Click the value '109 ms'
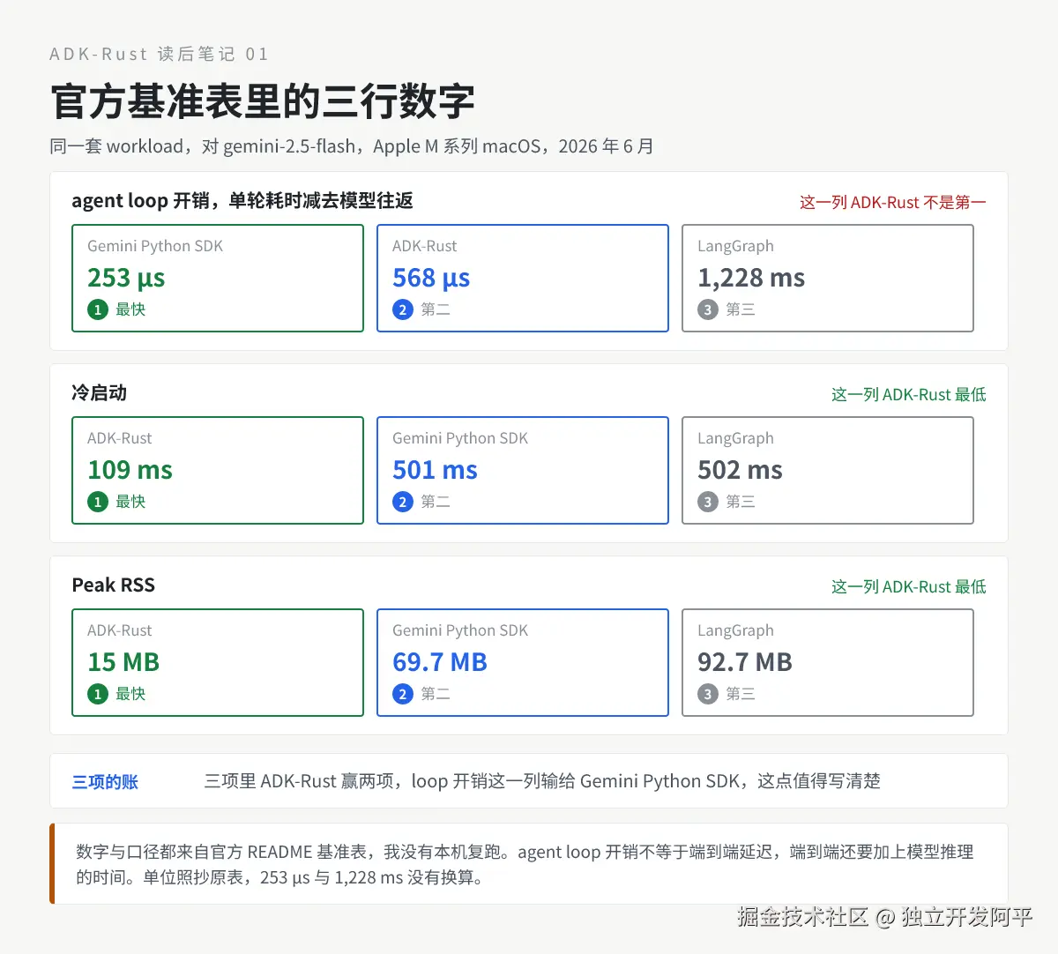 (x=130, y=470)
